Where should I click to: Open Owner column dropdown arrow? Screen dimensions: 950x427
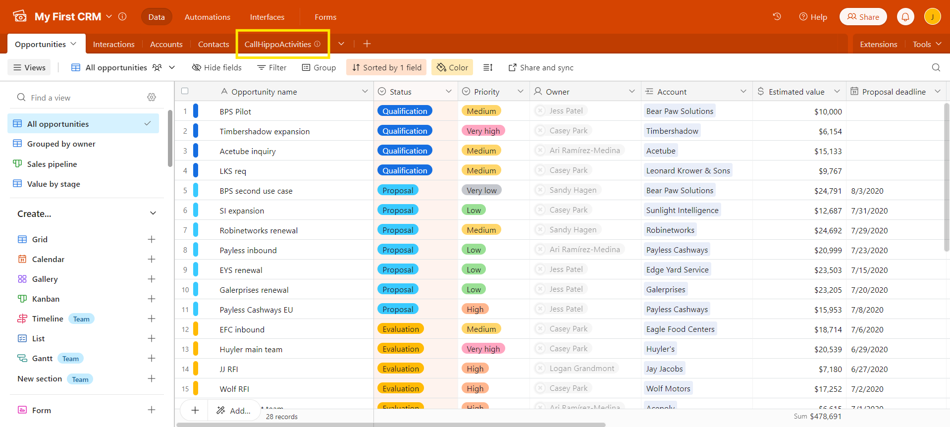point(632,91)
